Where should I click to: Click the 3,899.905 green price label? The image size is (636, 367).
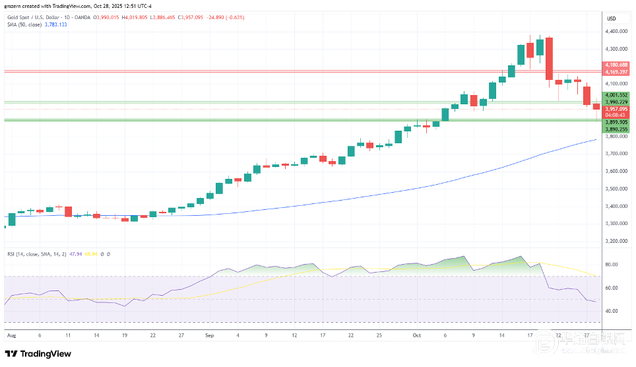[616, 122]
